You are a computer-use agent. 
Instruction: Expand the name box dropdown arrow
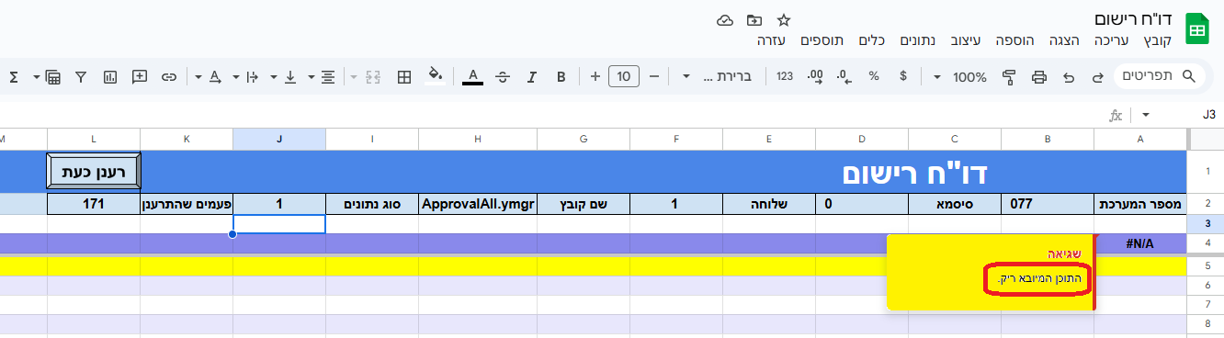(x=1146, y=115)
